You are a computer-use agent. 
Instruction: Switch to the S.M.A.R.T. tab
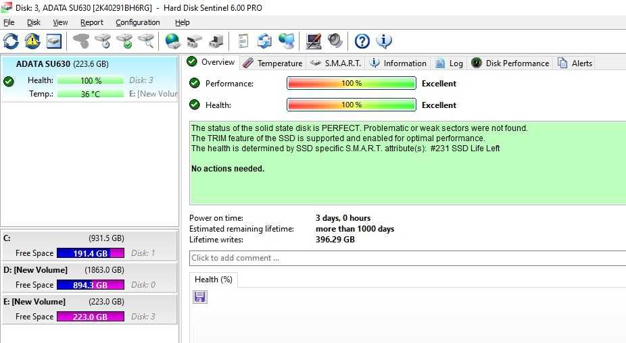[x=335, y=63]
